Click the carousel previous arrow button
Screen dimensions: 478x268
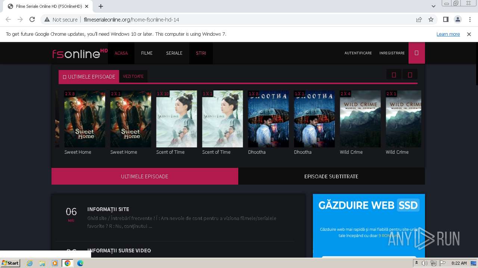(x=394, y=75)
